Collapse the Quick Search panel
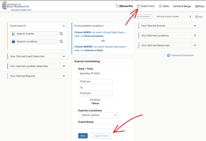This screenshot has width=206, height=141. 64,26
